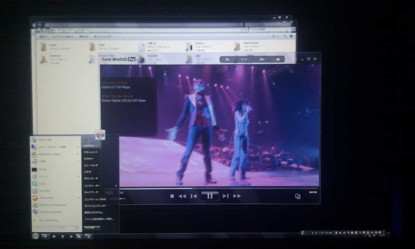Click デバイスとプリンター in Start menu
This screenshot has height=249, width=415.
pyautogui.click(x=96, y=206)
